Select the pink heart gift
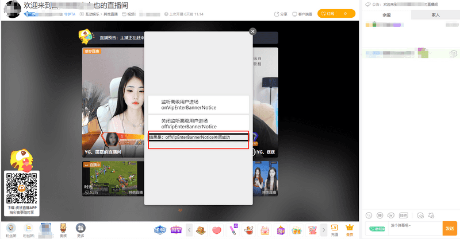 pyautogui.click(x=217, y=230)
